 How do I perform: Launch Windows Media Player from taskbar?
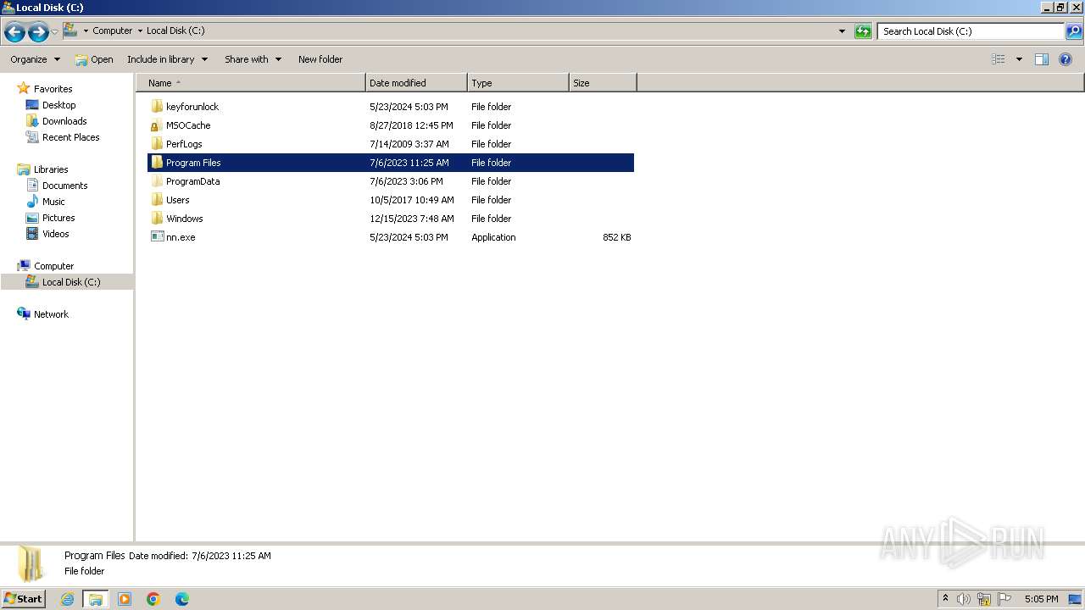125,599
